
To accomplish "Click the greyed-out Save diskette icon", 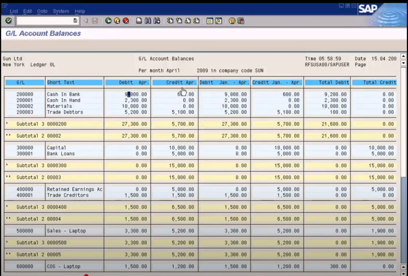I will (x=95, y=21).
